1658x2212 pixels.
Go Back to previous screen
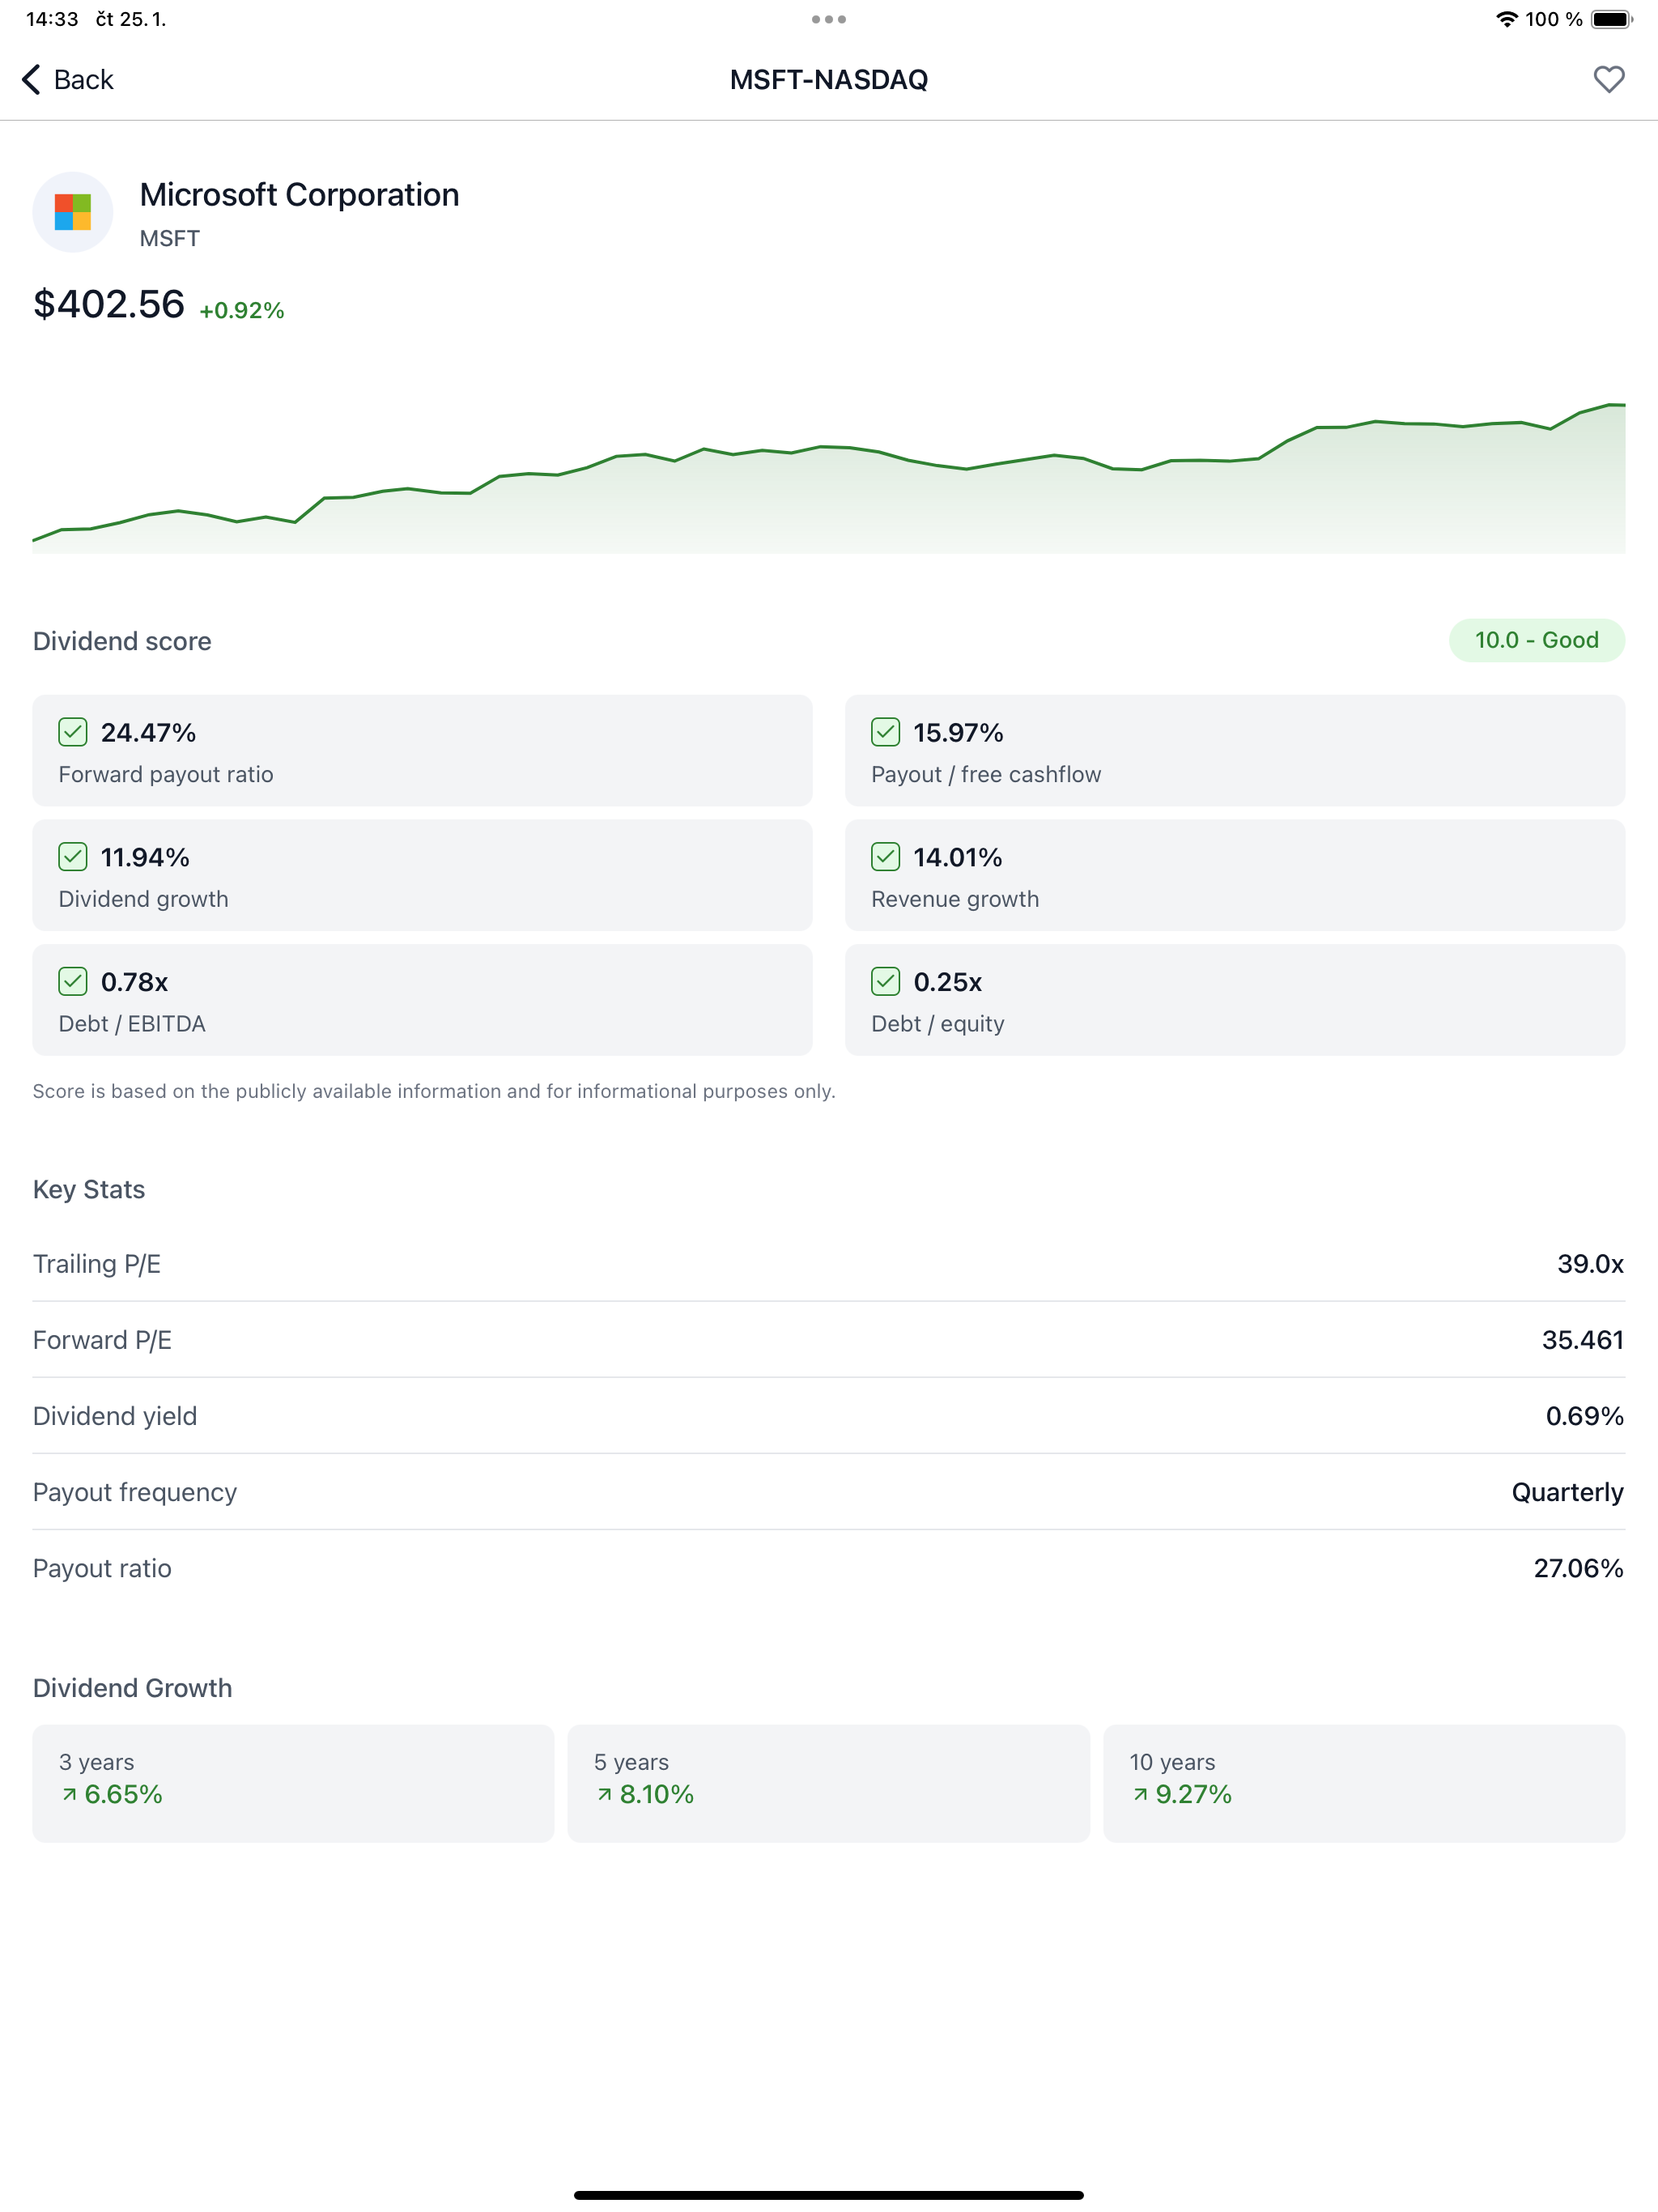point(67,79)
